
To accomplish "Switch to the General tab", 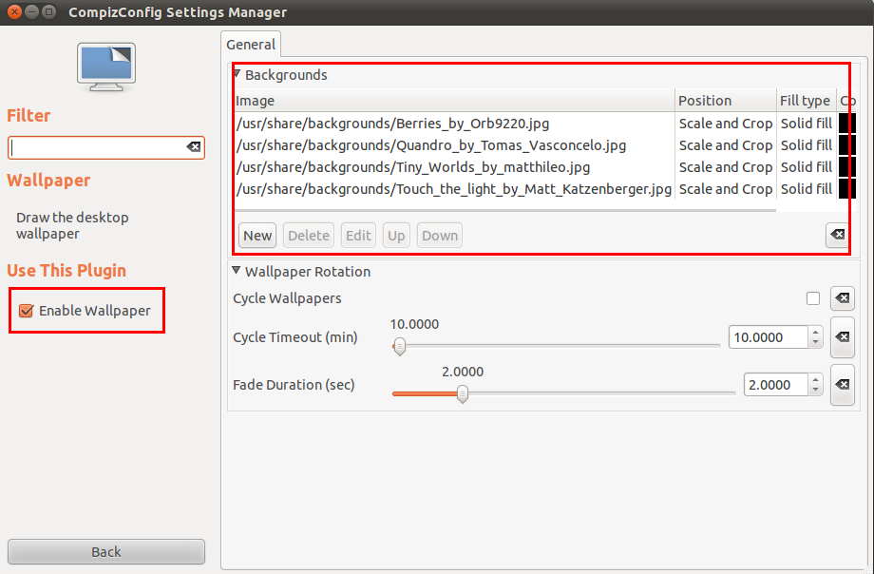I will 251,45.
